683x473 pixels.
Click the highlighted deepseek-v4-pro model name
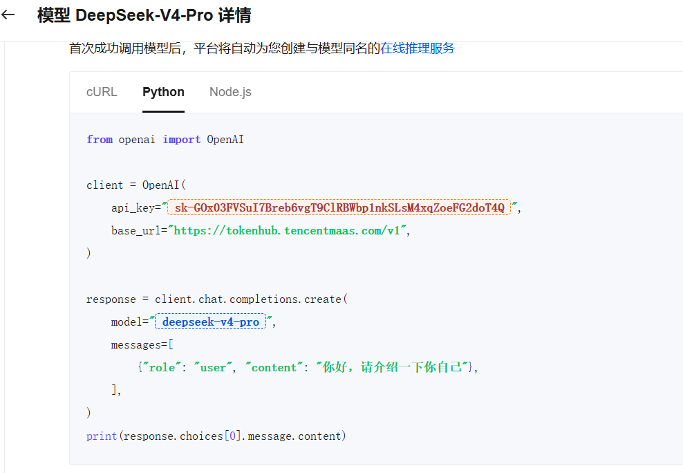click(x=210, y=322)
